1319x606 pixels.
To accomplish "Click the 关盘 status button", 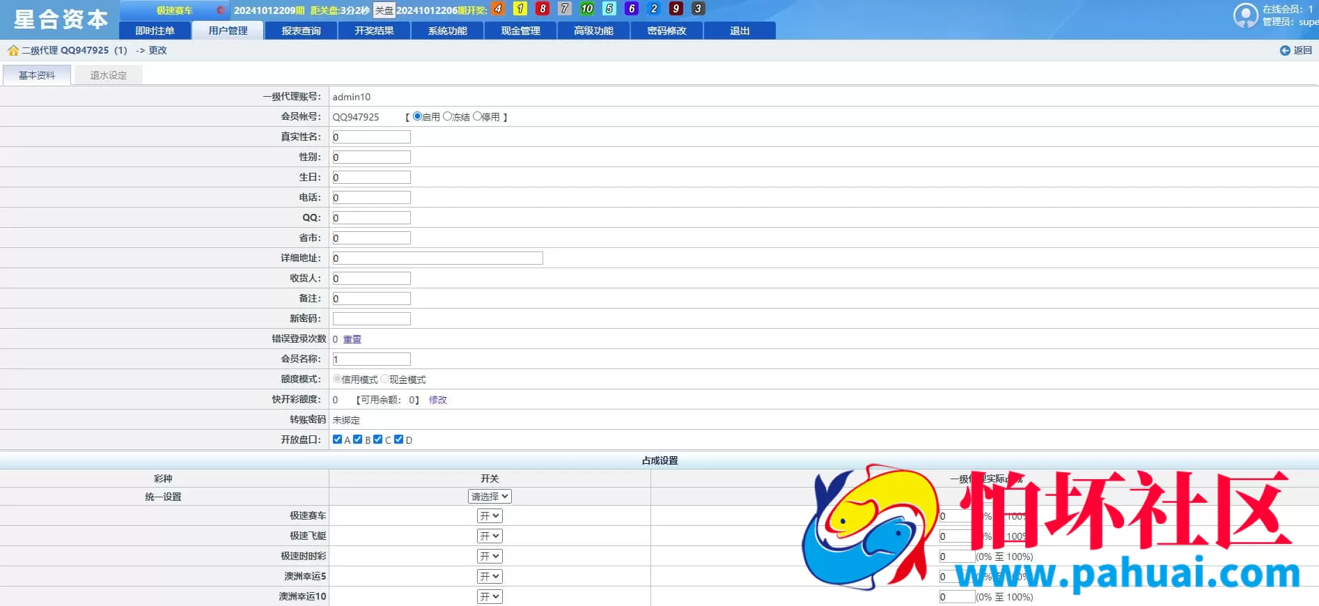I will (384, 10).
